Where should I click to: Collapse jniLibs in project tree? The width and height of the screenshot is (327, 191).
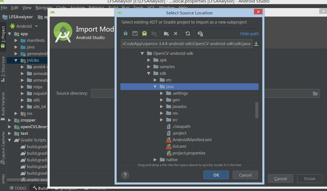click(16, 60)
